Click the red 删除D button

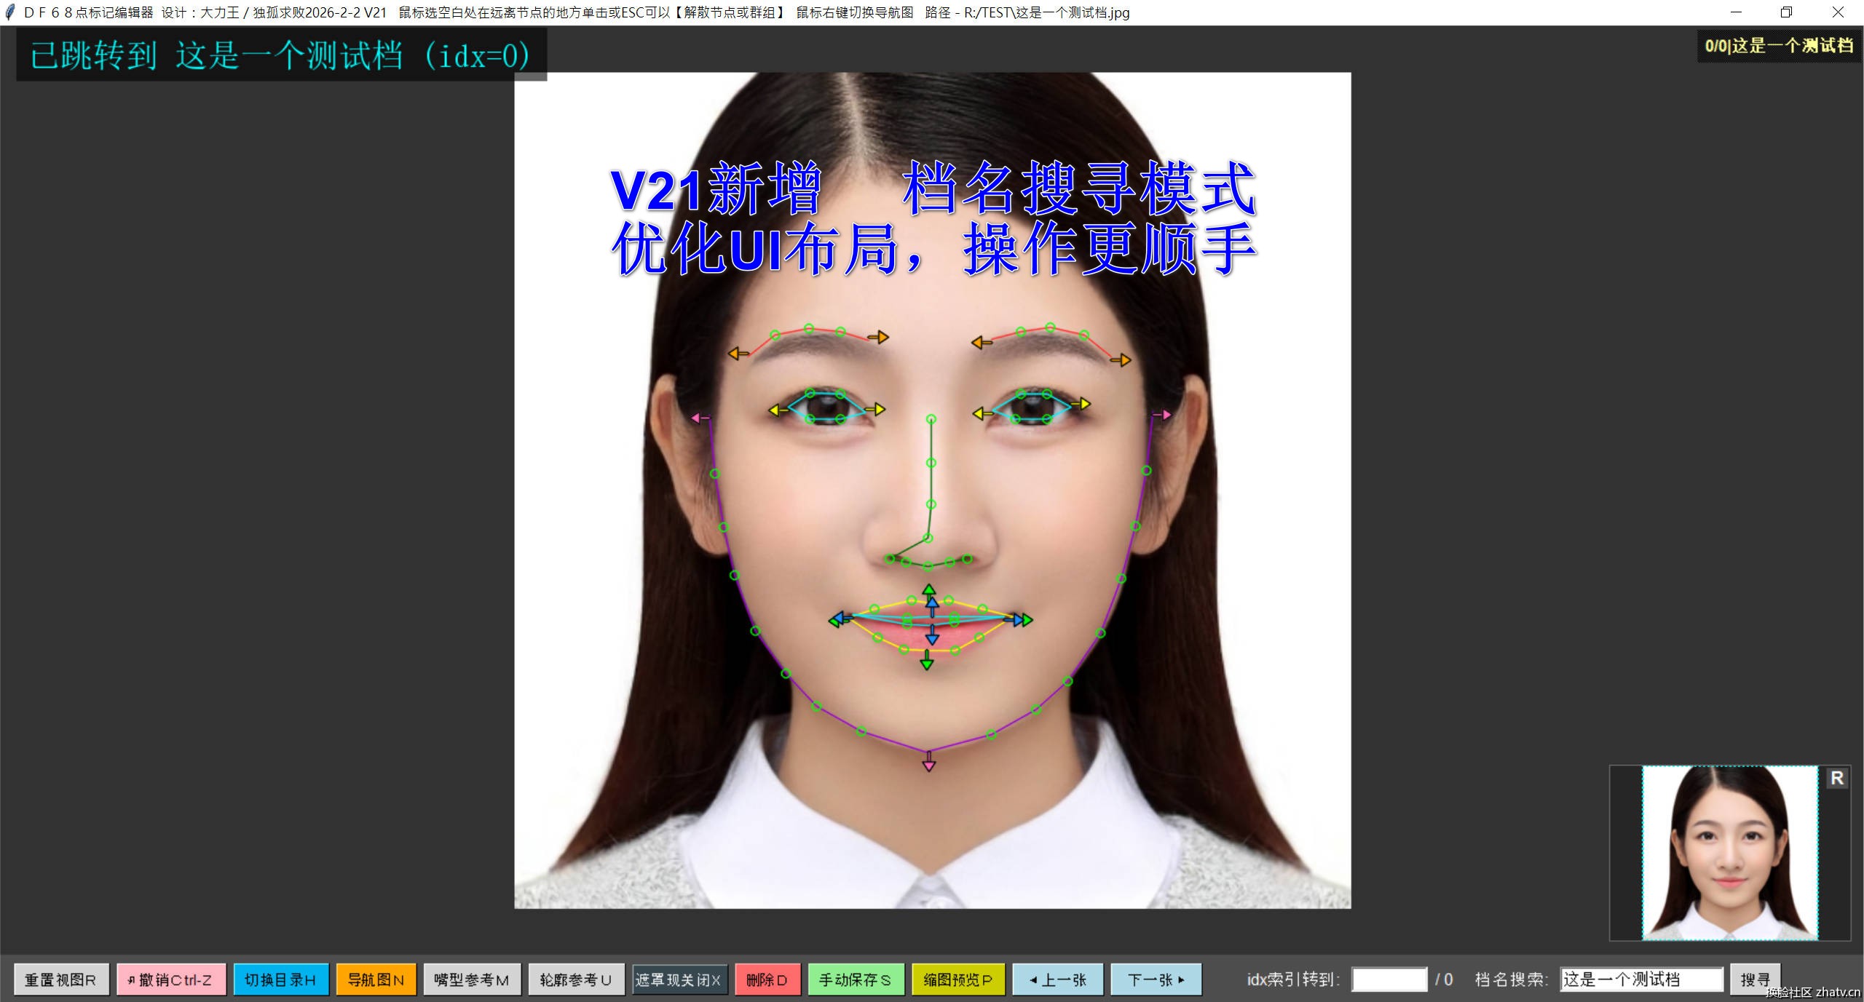[767, 979]
